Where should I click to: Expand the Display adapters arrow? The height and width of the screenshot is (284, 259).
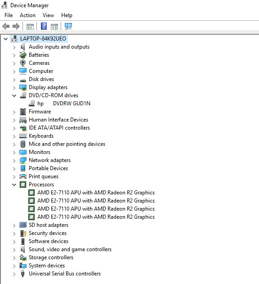click(x=14, y=88)
